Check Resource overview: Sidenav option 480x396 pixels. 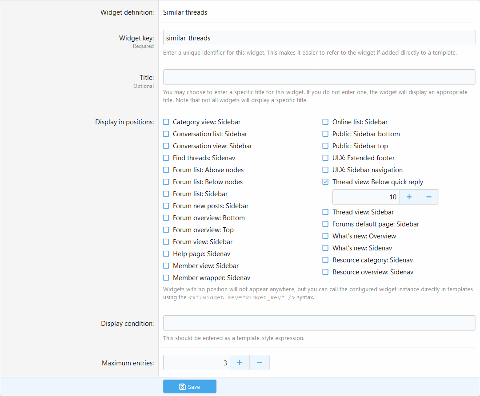point(325,272)
